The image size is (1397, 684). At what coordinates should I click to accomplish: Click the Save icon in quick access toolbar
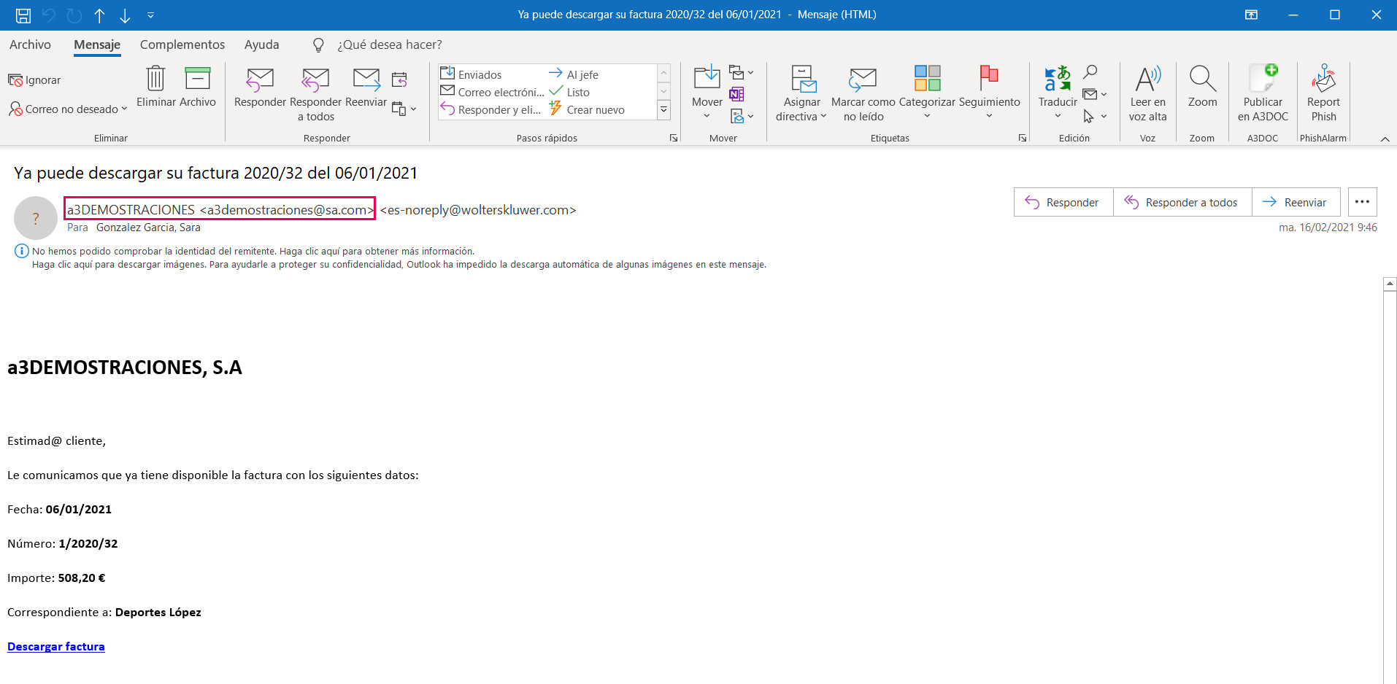(23, 15)
